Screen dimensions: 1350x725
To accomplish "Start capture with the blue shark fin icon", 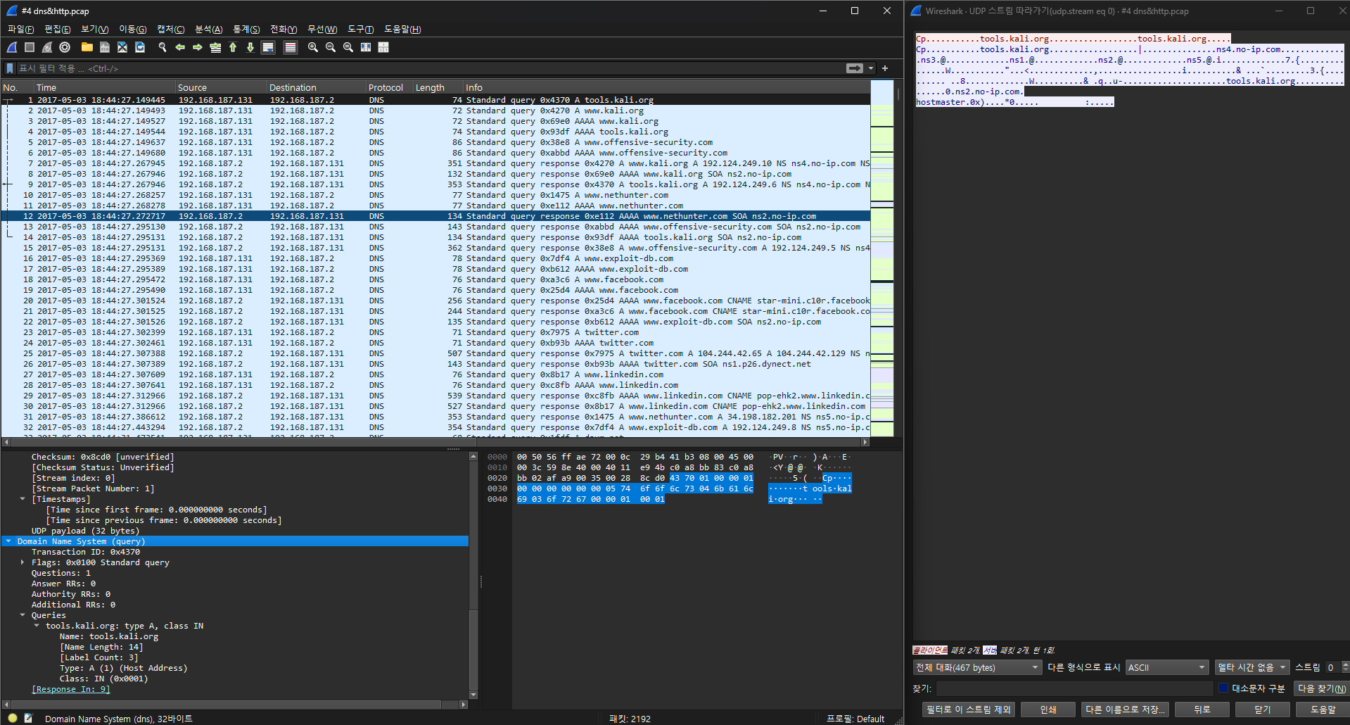I will tap(12, 47).
